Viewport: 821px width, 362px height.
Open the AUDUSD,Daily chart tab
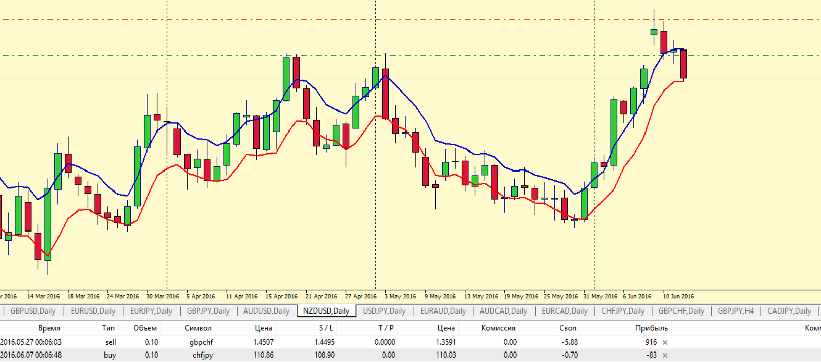(x=266, y=311)
